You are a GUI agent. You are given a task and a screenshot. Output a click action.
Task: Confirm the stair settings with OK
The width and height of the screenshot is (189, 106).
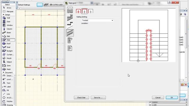click(172, 97)
